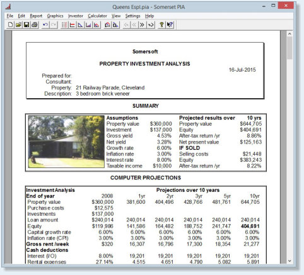304x275 pixels.
Task: Click the Somerset PIA title bar app icon
Action: (x=8, y=7)
